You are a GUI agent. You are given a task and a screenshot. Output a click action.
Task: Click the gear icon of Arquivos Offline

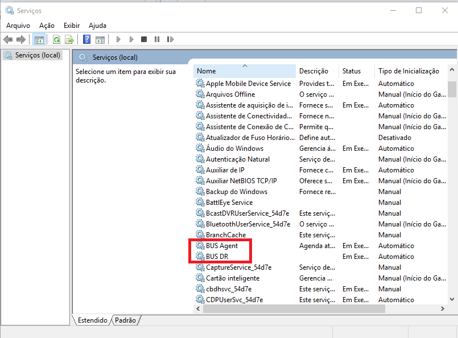click(200, 94)
